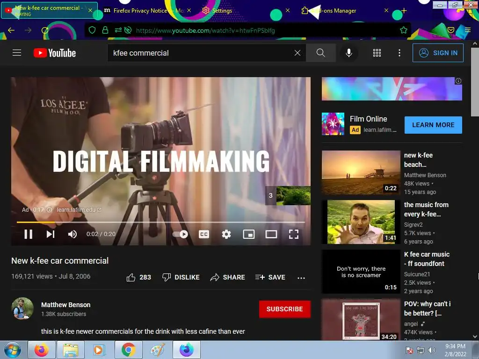The image size is (479, 359).
Task: Enable miniplayer mode
Action: click(x=249, y=234)
